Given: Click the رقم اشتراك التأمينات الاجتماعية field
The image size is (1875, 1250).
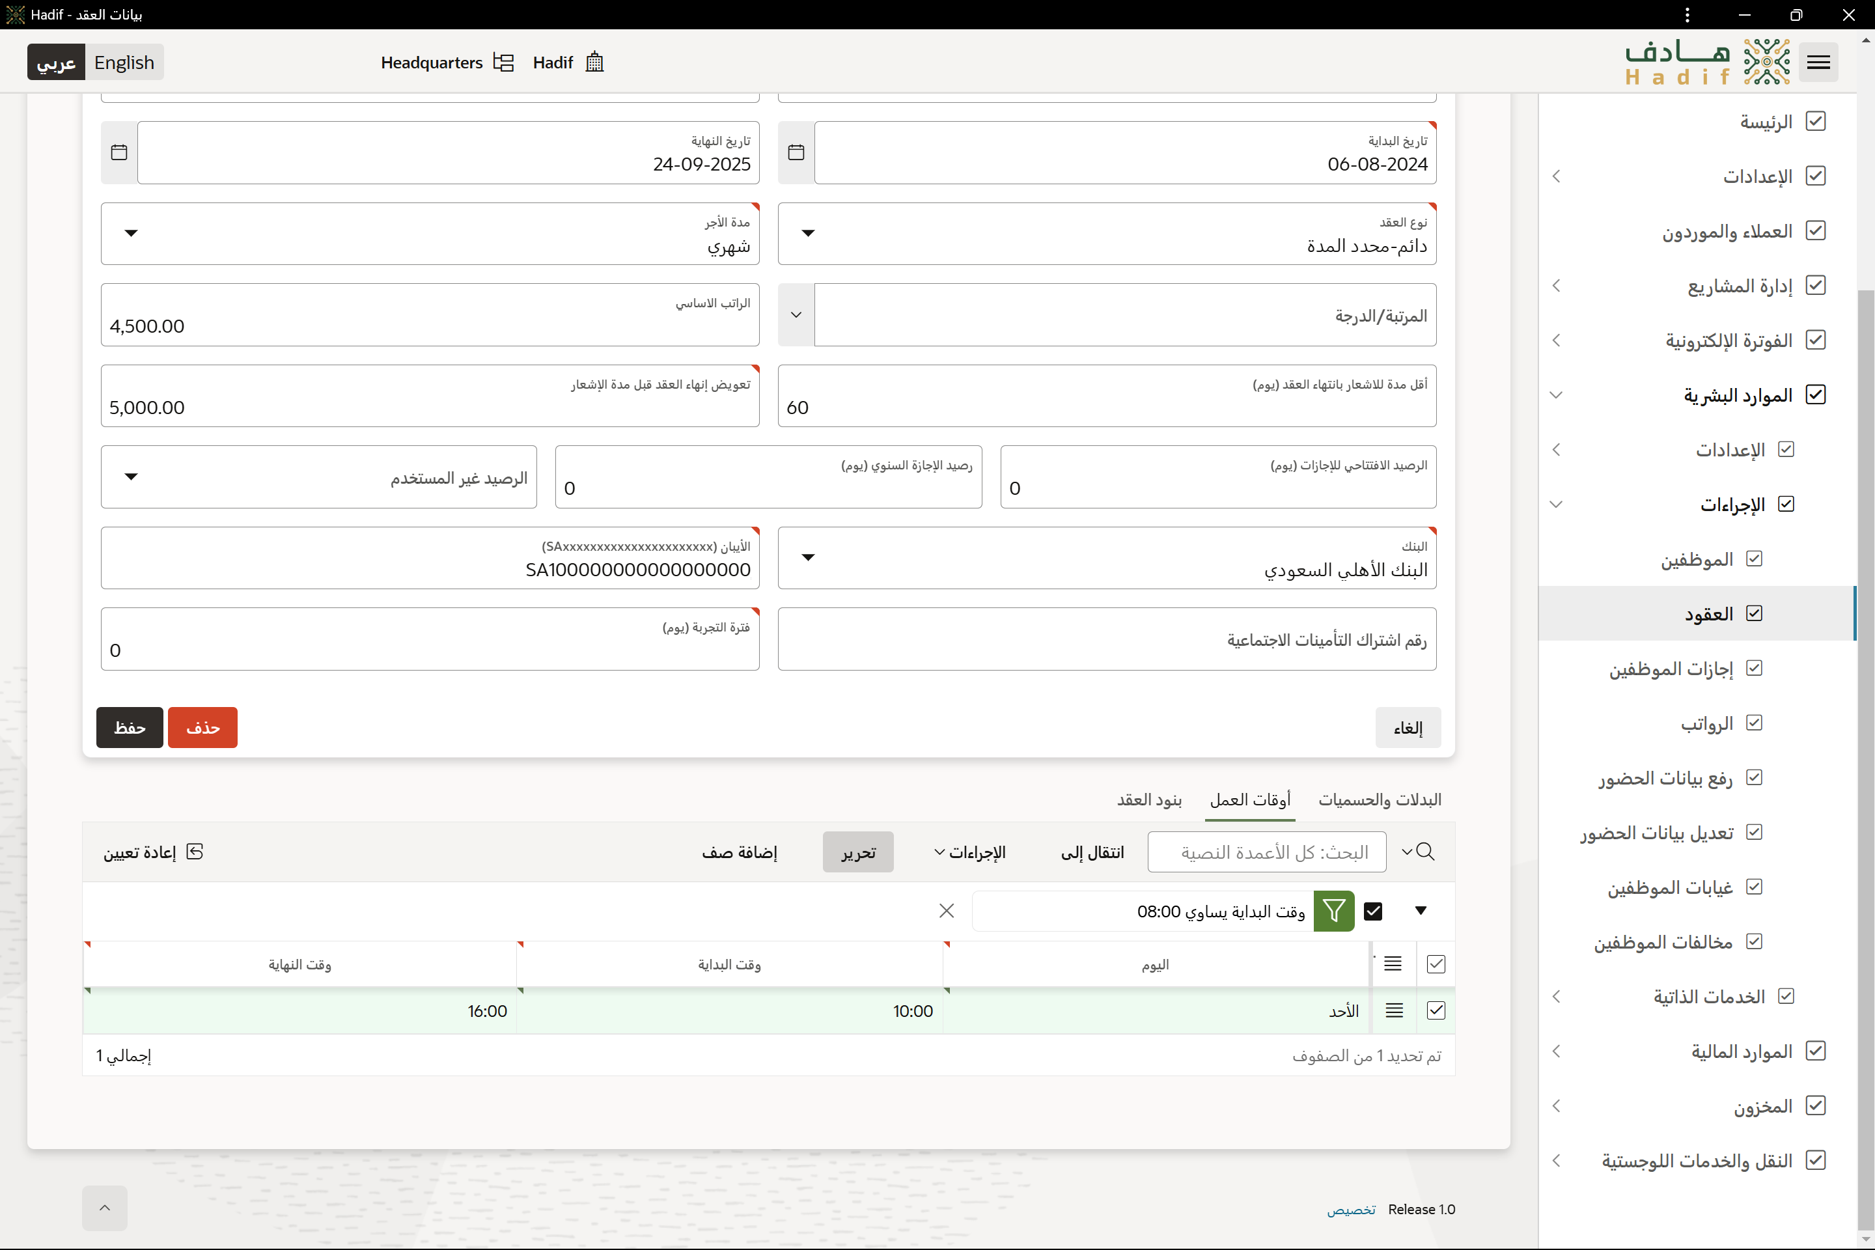Looking at the screenshot, I should (1107, 639).
